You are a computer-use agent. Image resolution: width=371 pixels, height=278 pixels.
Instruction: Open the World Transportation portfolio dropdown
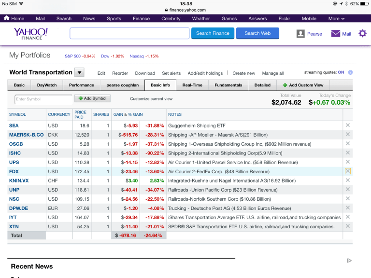tap(80, 72)
